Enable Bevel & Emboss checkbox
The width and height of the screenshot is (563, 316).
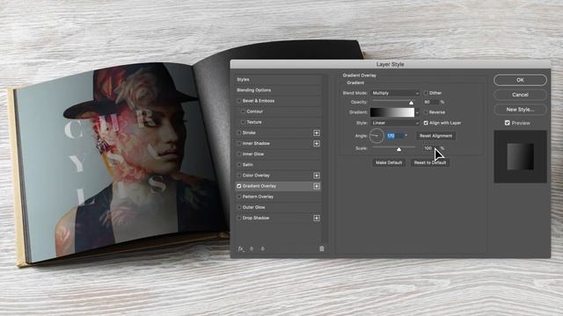click(238, 101)
